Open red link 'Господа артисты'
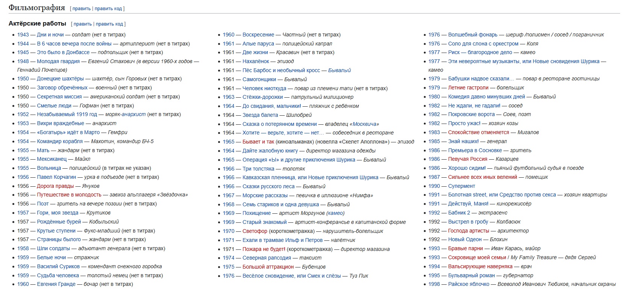This screenshot has width=622, height=293. tap(469, 231)
